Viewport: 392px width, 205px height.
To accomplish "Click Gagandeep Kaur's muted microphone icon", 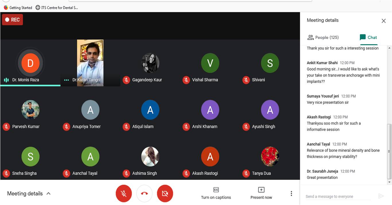I will 126,80.
